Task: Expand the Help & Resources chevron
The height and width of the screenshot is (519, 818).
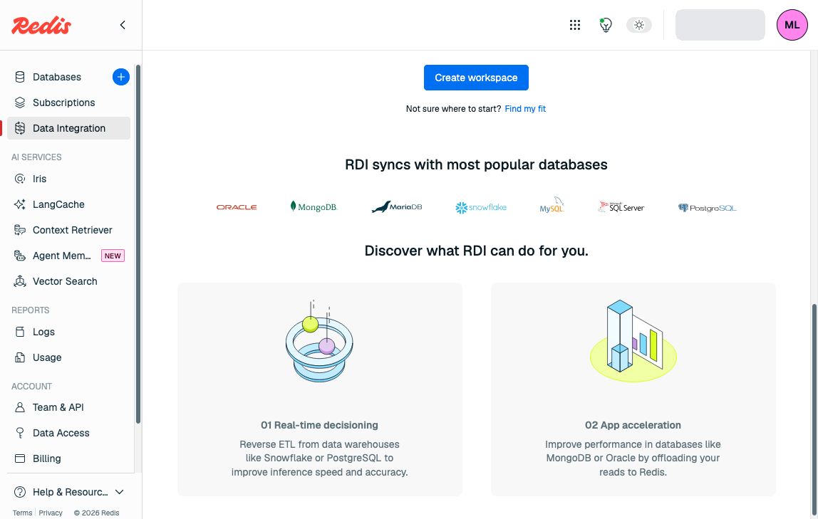Action: point(120,492)
